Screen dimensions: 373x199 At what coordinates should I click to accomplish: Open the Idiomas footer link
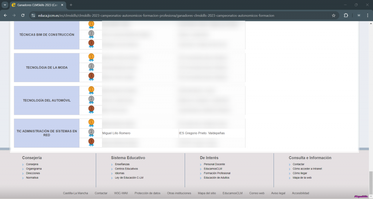119,173
